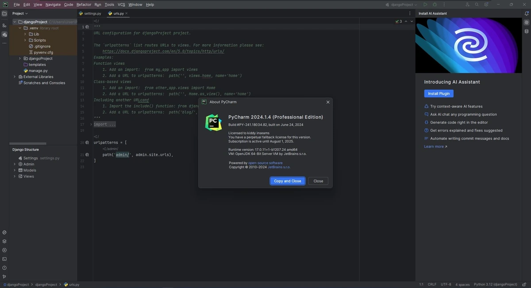The width and height of the screenshot is (531, 288).
Task: Open the Python Console tool window
Action: (4, 232)
